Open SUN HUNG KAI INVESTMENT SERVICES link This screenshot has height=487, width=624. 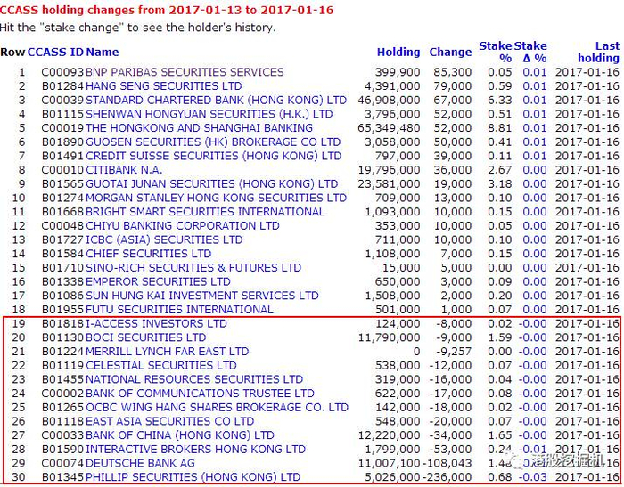[202, 296]
